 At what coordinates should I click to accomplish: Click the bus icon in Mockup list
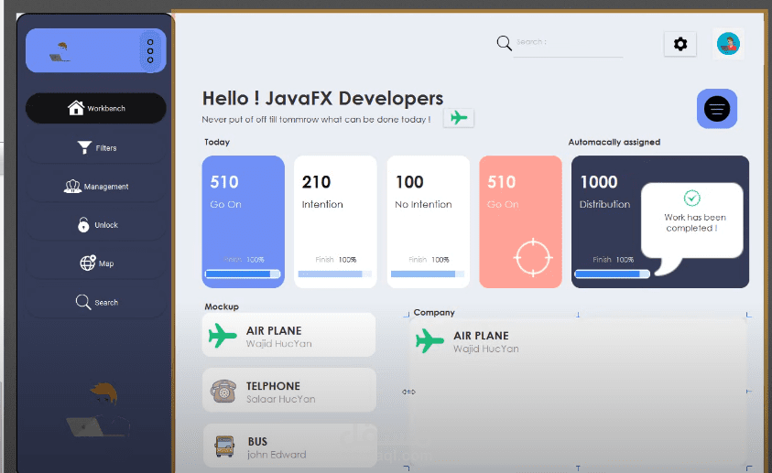224,446
